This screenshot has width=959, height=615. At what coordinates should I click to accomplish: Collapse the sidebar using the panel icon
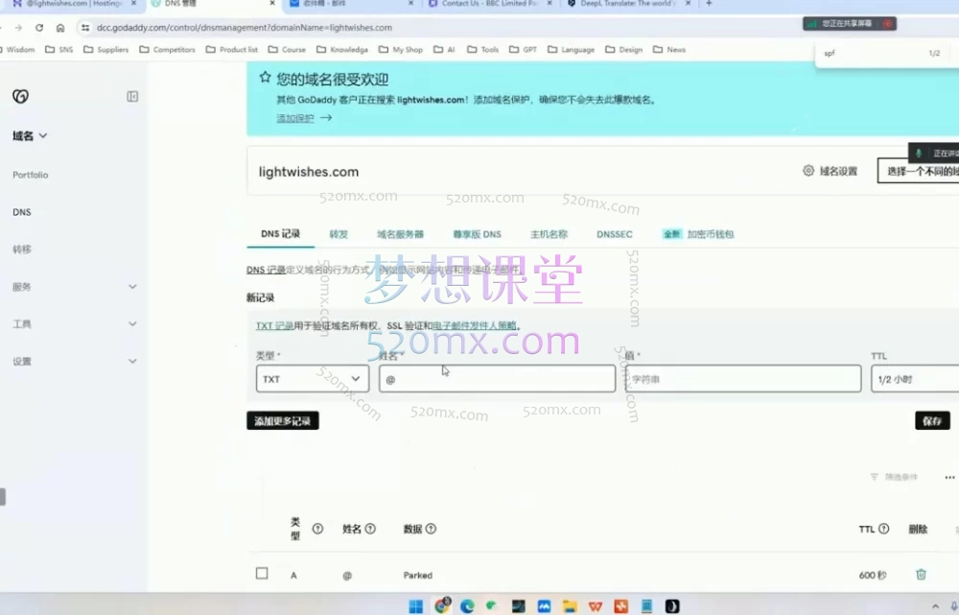coord(132,96)
